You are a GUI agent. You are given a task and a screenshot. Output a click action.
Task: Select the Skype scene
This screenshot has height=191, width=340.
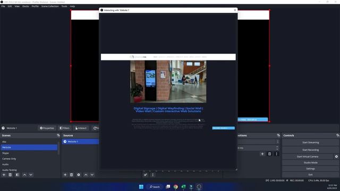[29, 153]
